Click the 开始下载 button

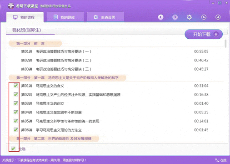(x=204, y=34)
